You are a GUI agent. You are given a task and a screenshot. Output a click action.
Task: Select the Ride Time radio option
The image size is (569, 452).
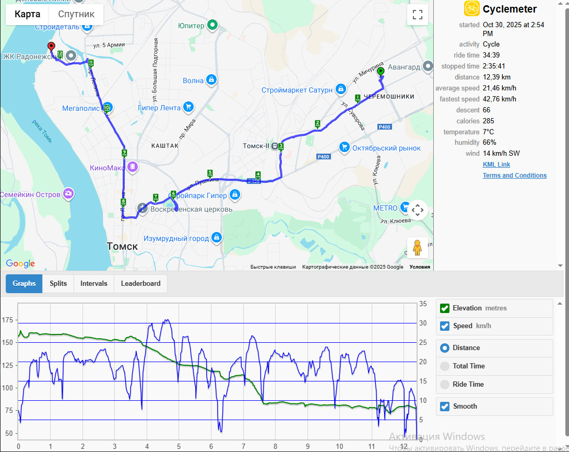(x=445, y=384)
